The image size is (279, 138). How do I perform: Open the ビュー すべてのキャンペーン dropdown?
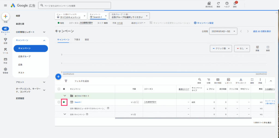[71, 16]
